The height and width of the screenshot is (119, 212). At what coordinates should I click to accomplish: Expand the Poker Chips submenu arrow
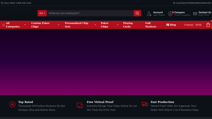pos(118,25)
